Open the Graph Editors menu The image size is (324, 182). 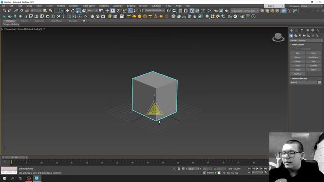coord(89,6)
